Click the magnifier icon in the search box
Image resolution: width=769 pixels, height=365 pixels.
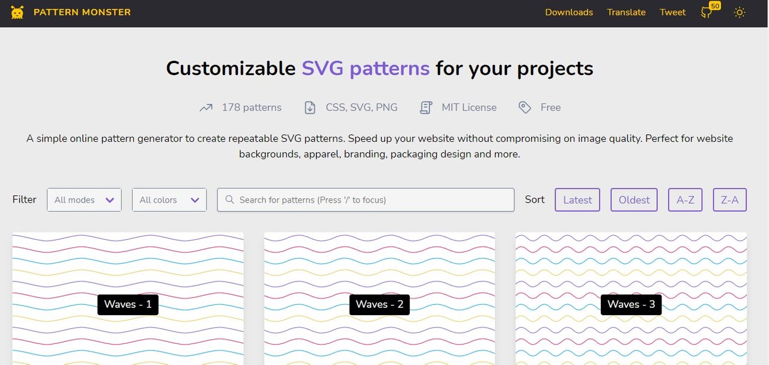[229, 200]
